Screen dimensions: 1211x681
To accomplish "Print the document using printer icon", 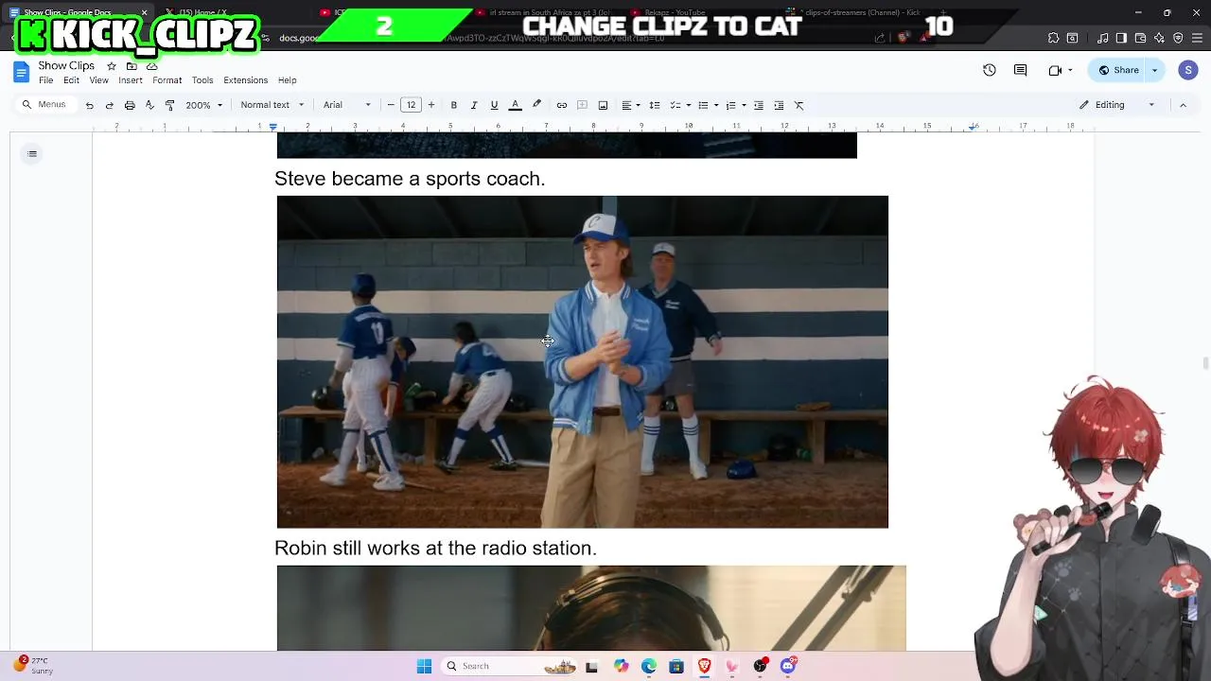I will click(130, 105).
